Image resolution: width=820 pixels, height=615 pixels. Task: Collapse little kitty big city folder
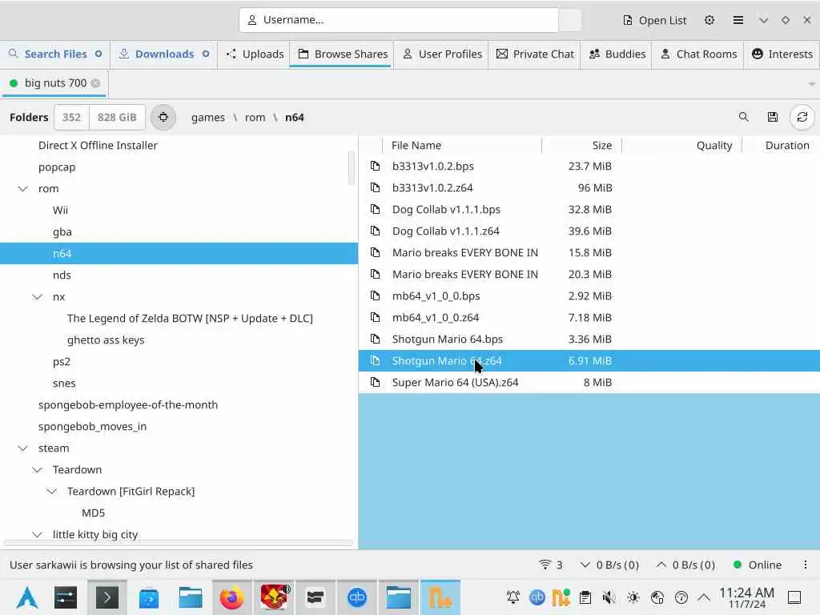coord(37,534)
